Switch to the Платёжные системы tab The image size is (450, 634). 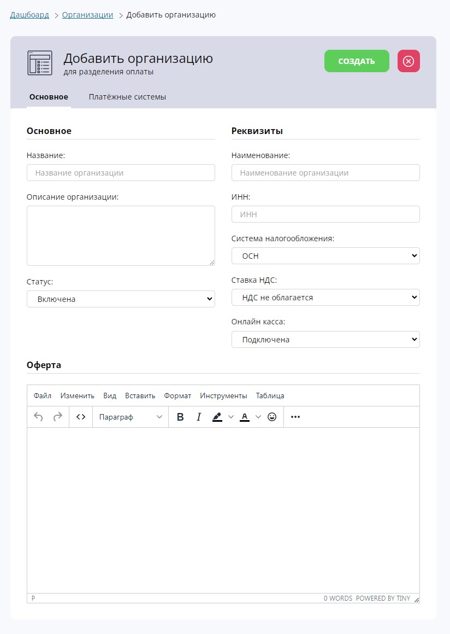point(127,97)
